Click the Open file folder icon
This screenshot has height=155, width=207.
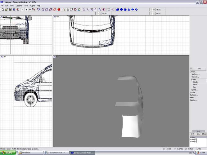click(x=6, y=10)
